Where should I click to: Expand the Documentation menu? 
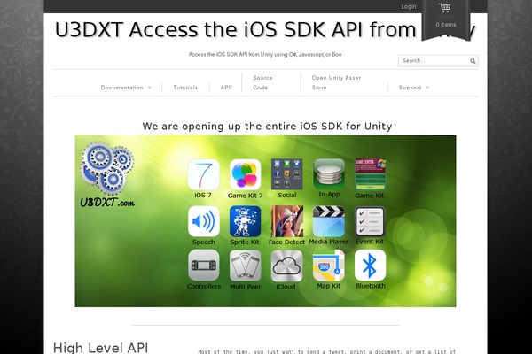point(126,88)
